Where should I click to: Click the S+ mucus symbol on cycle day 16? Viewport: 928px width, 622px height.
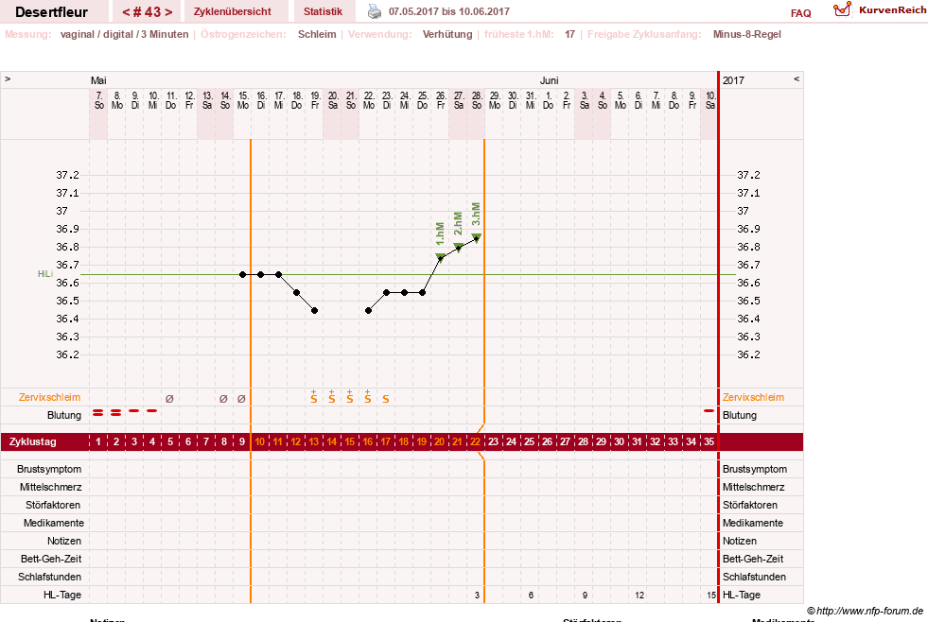click(x=368, y=397)
